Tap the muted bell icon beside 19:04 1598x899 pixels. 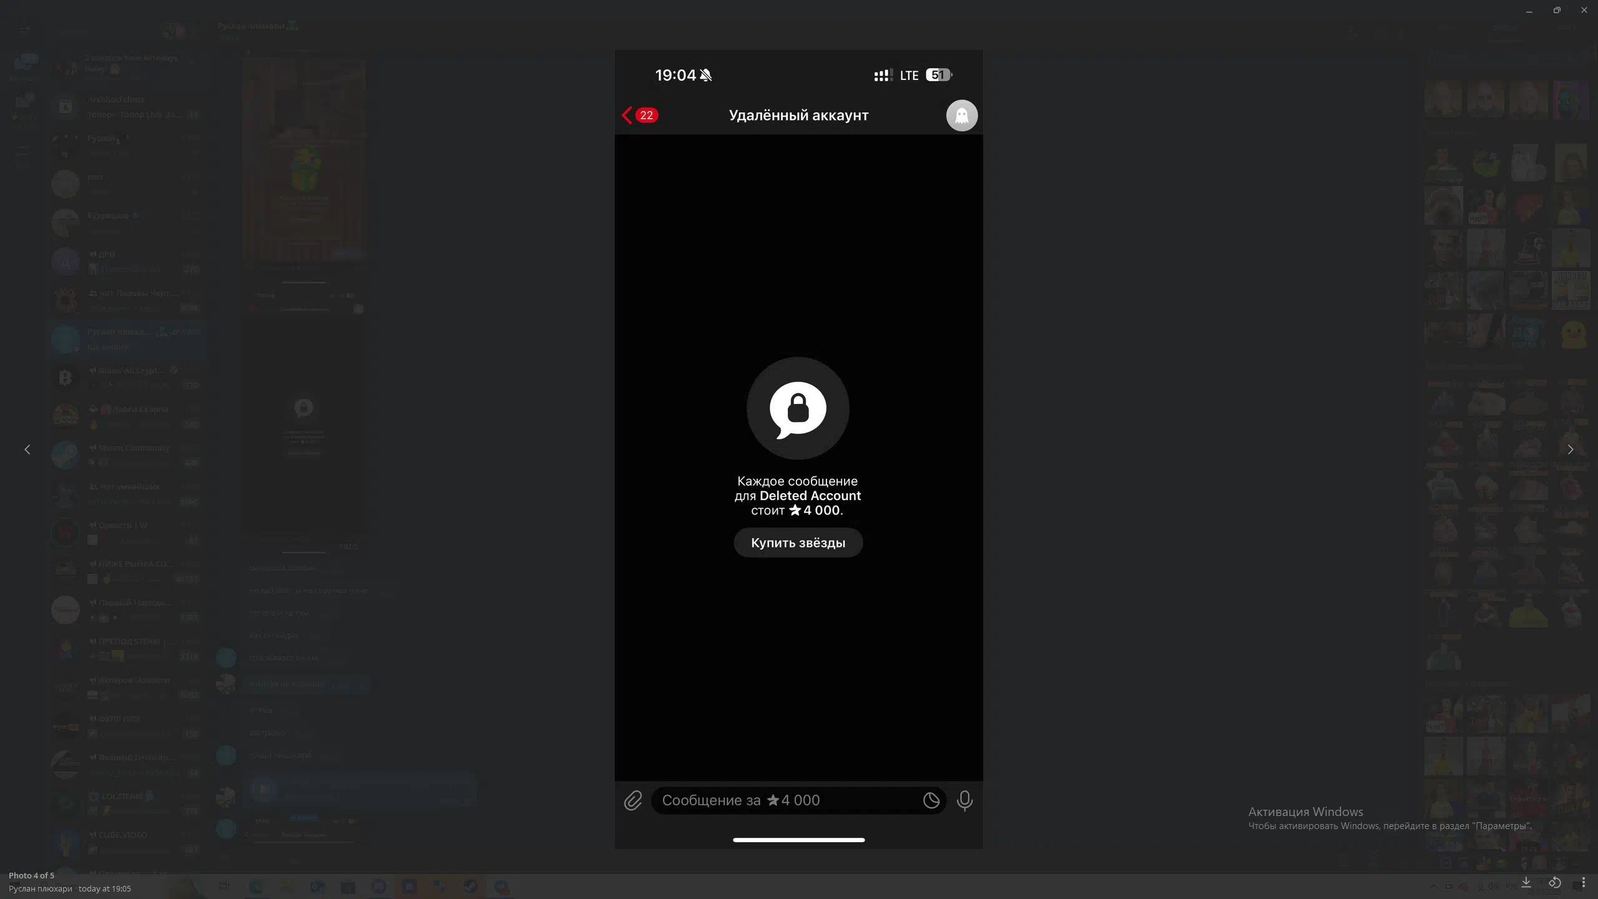(x=706, y=76)
